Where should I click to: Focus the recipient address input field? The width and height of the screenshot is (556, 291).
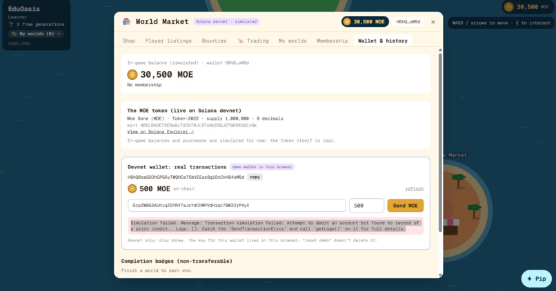pyautogui.click(x=237, y=206)
